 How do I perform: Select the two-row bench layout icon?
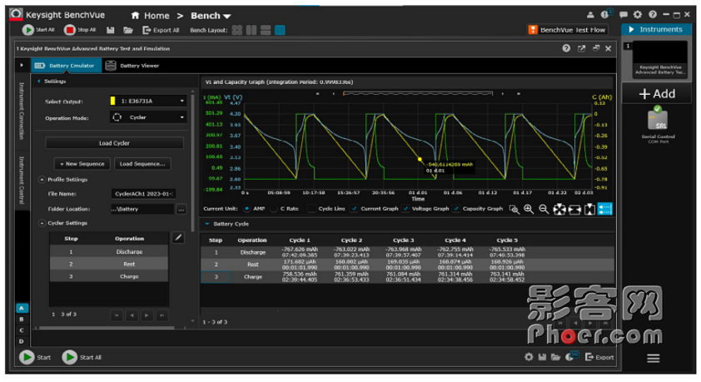266,30
